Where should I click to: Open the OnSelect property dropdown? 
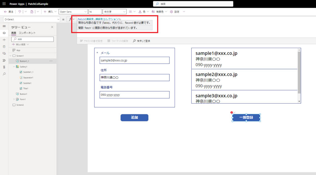click(32, 19)
